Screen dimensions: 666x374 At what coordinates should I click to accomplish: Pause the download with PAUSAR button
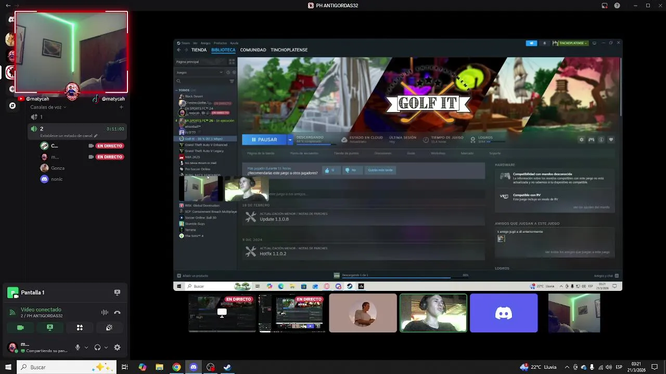point(264,139)
